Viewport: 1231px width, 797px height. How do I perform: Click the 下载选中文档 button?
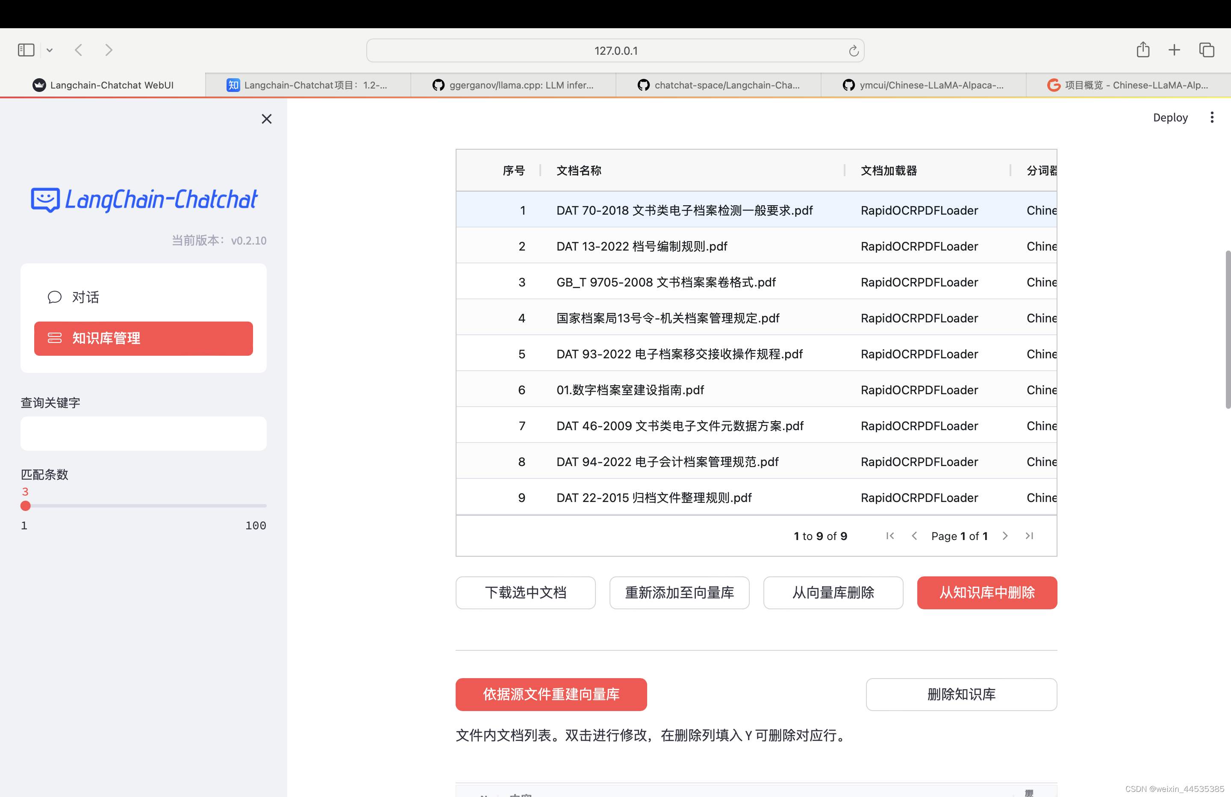pos(525,593)
